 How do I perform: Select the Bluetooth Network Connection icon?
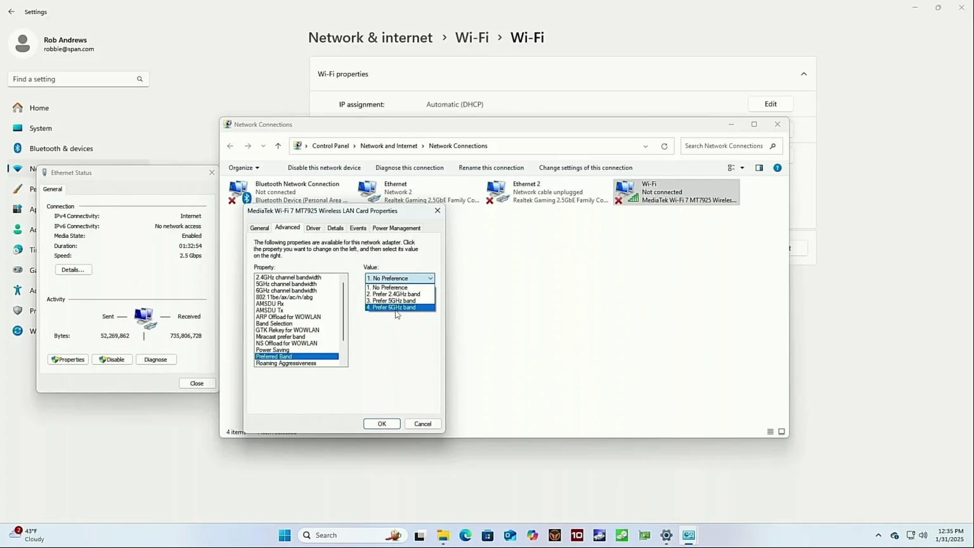coord(240,192)
